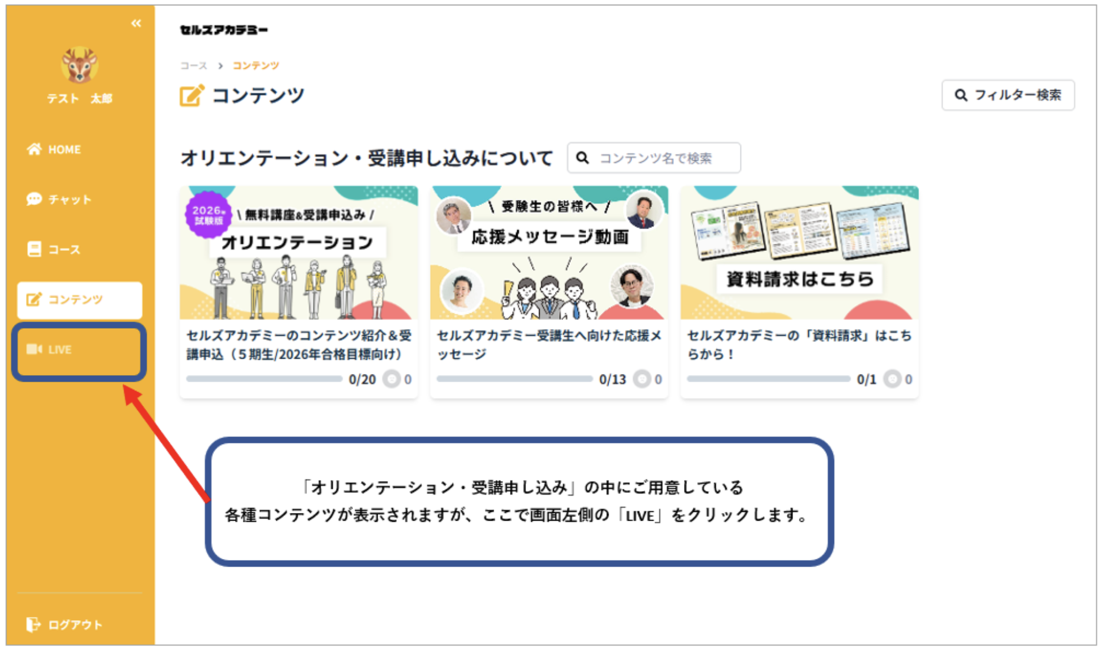Click the コース breadcrumb link
This screenshot has height=649, width=1104.
pos(194,65)
